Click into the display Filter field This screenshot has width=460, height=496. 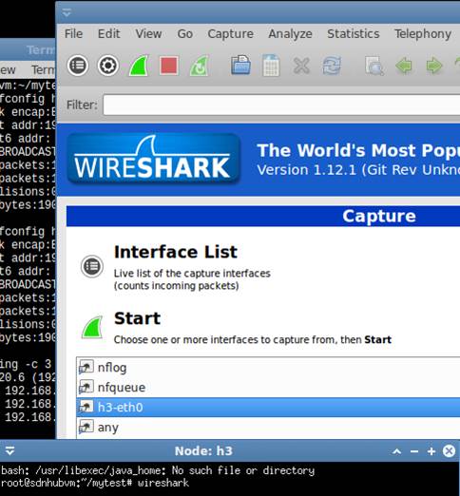pyautogui.click(x=281, y=105)
